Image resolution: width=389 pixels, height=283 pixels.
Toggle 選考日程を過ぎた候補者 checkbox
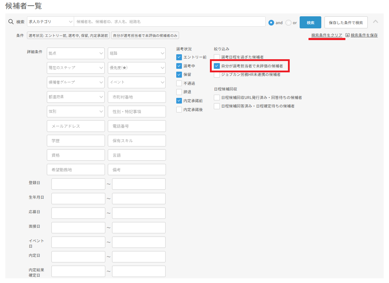[217, 57]
